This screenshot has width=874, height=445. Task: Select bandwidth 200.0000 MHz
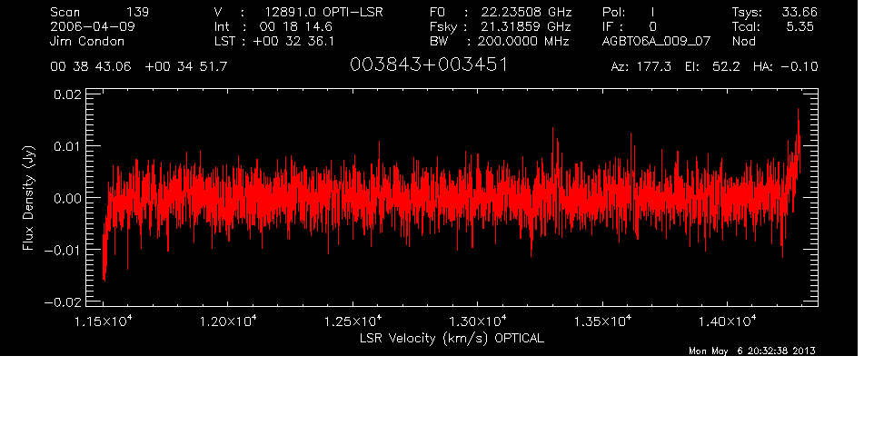tap(522, 41)
